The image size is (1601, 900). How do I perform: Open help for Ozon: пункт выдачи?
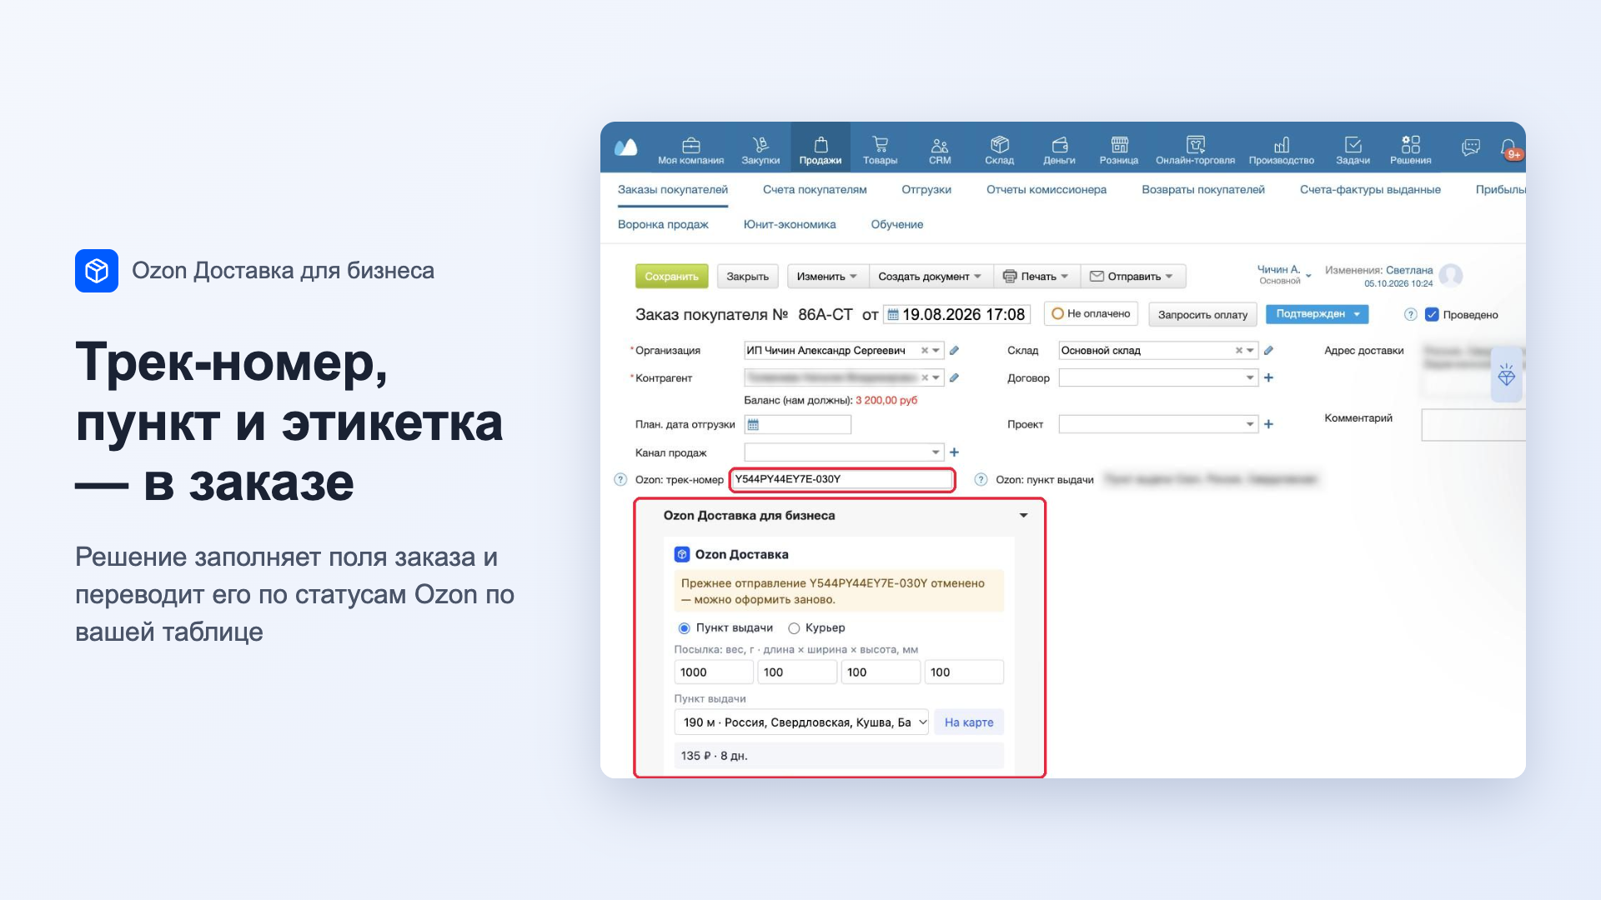click(981, 480)
